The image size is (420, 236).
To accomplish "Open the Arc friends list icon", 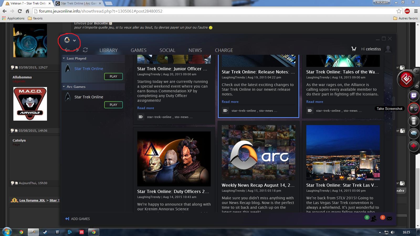I will (x=374, y=218).
